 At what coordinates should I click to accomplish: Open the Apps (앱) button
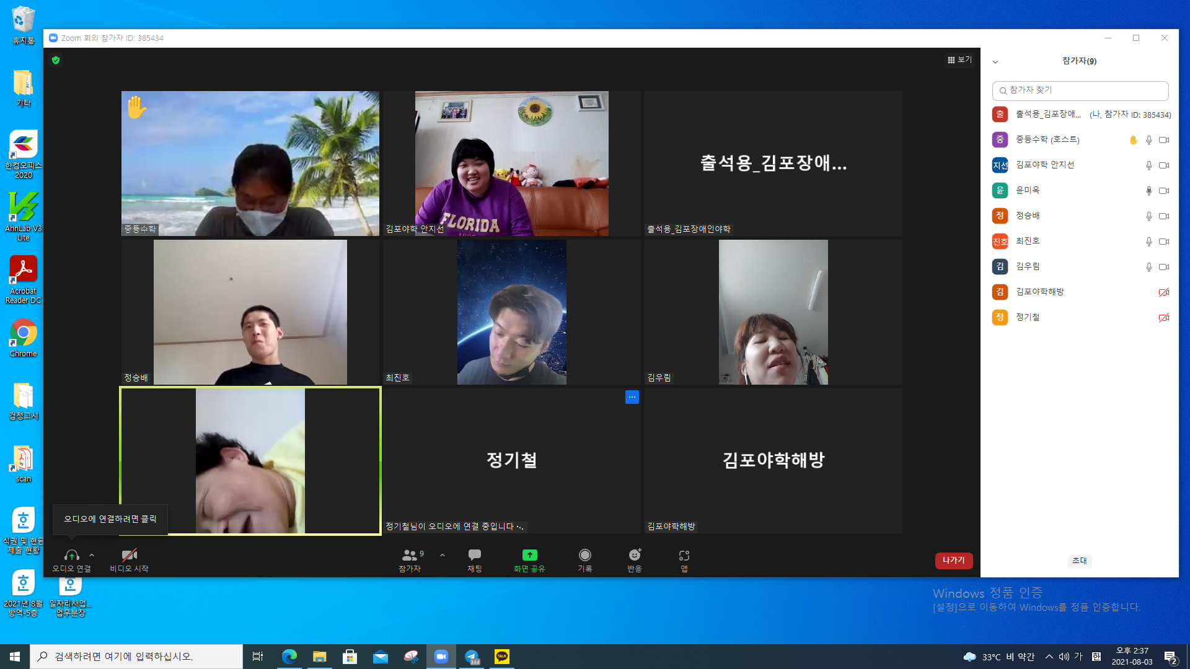pyautogui.click(x=684, y=559)
